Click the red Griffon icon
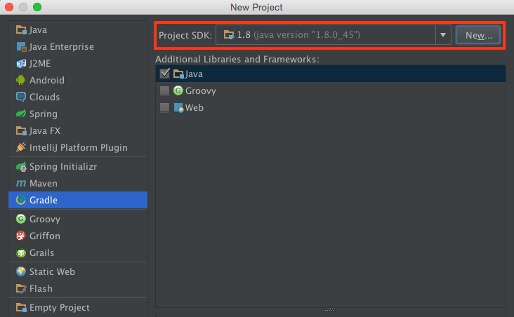The image size is (514, 317). point(21,236)
